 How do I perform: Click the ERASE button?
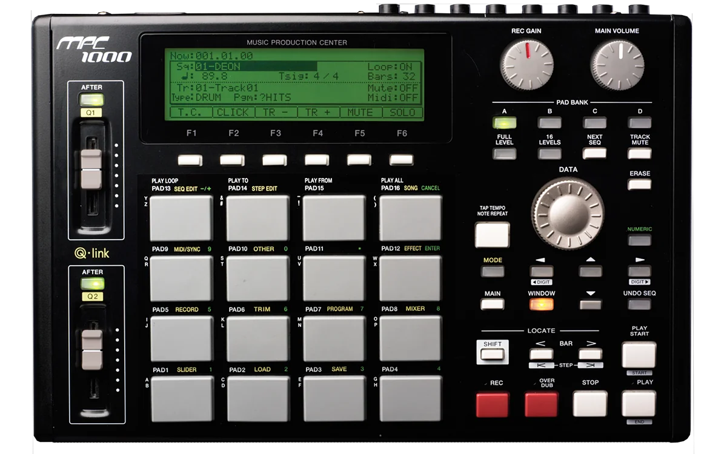pos(640,184)
